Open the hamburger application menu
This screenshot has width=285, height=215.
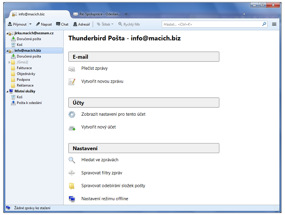pyautogui.click(x=274, y=24)
